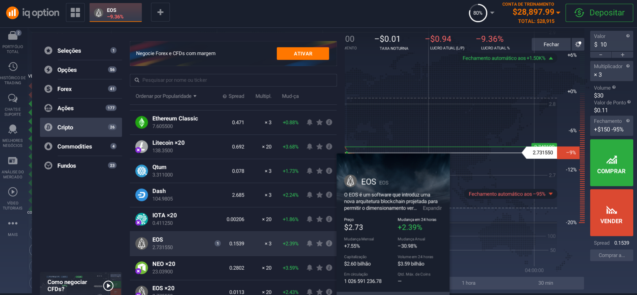Image resolution: width=637 pixels, height=295 pixels.
Task: Decrease Valor with minus stepper
Action: [x=601, y=55]
